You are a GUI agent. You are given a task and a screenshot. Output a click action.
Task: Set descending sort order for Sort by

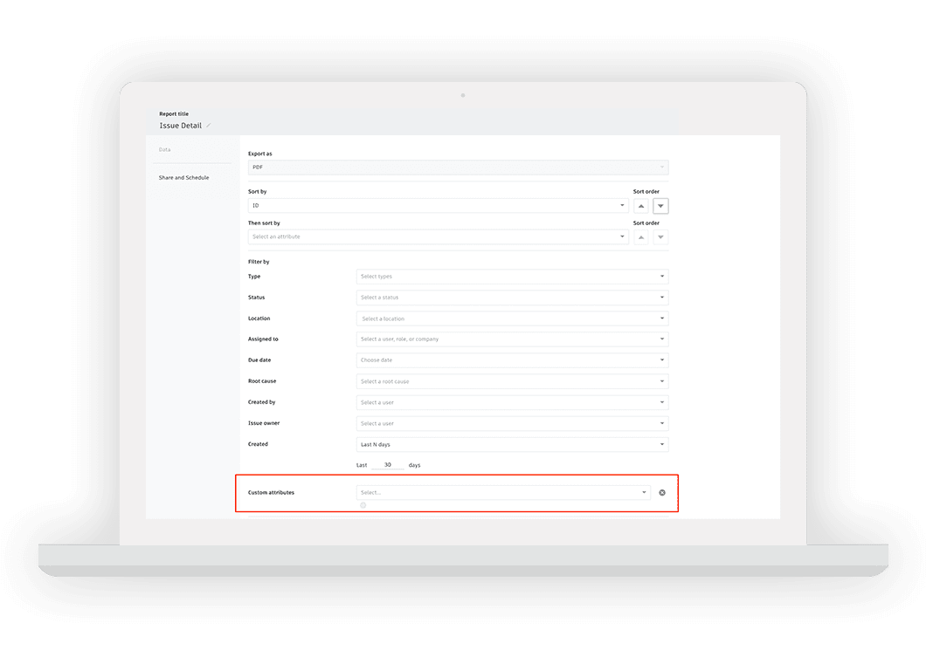[660, 206]
